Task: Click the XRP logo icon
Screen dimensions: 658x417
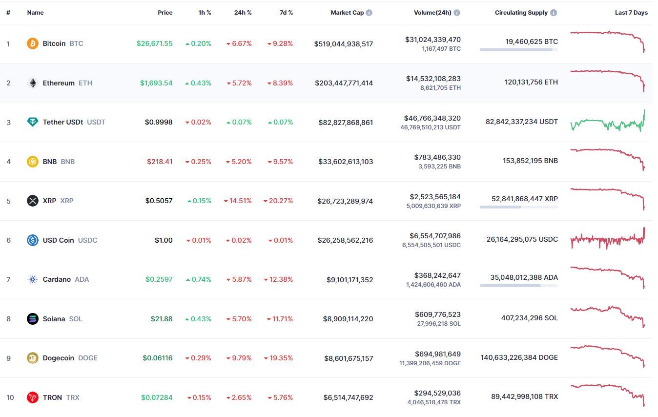Action: tap(32, 201)
